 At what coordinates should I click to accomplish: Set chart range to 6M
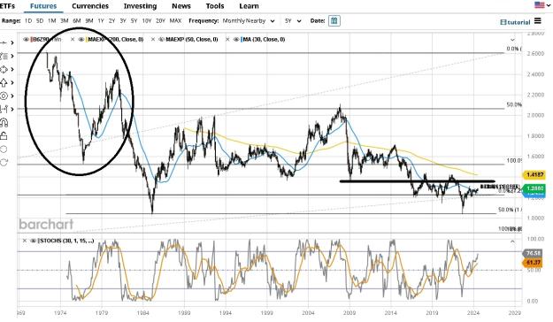point(77,21)
